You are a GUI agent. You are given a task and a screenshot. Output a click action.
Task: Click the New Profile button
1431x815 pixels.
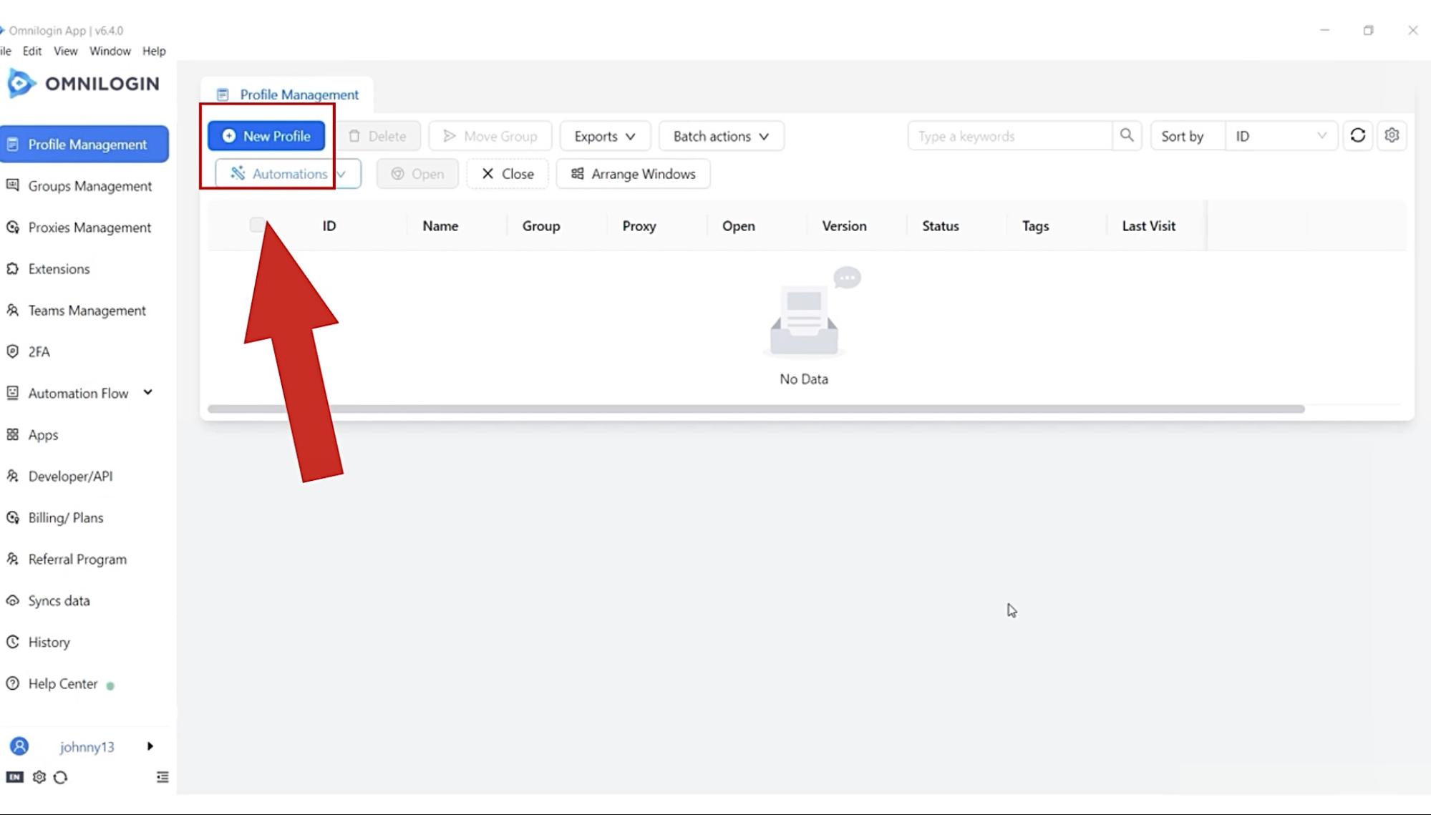[266, 135]
